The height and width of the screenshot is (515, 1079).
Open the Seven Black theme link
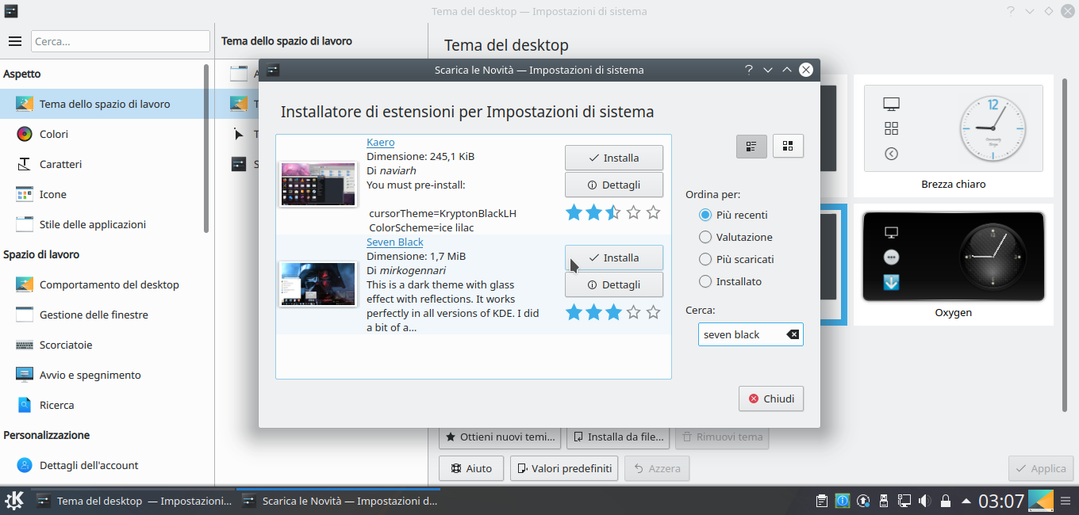(x=394, y=242)
